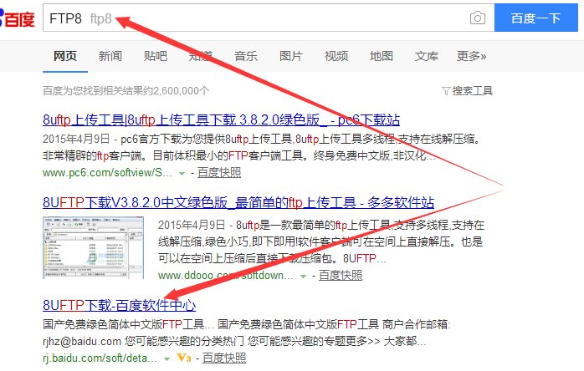Screen dimensions: 584x371
Task: Open 百度快照 for the rj.baidu.com result
Action: click(x=224, y=358)
